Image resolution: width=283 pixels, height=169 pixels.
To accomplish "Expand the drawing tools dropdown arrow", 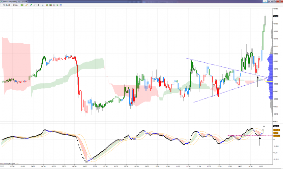I will pyautogui.click(x=29, y=5).
